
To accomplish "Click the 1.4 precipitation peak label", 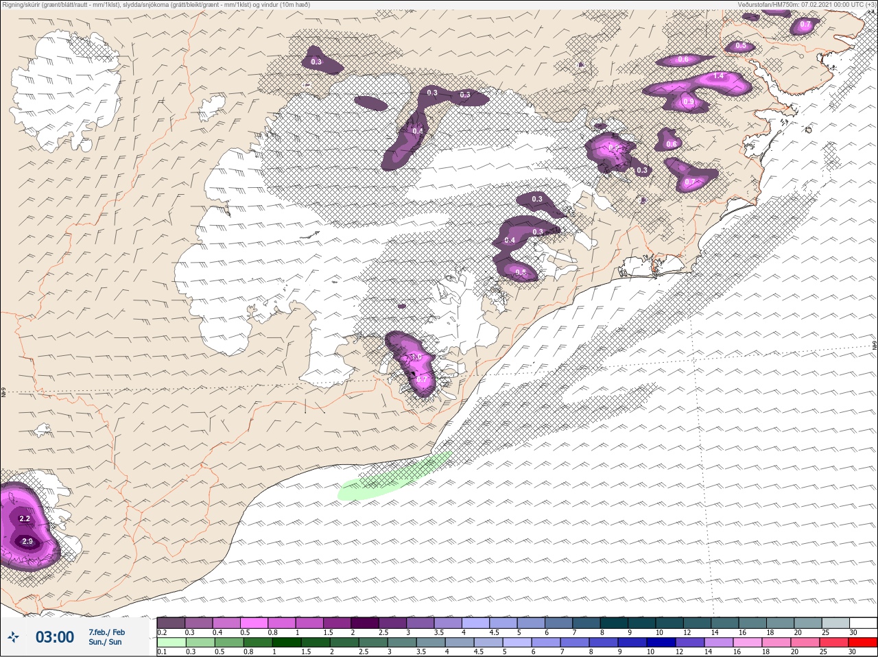I will pos(719,76).
